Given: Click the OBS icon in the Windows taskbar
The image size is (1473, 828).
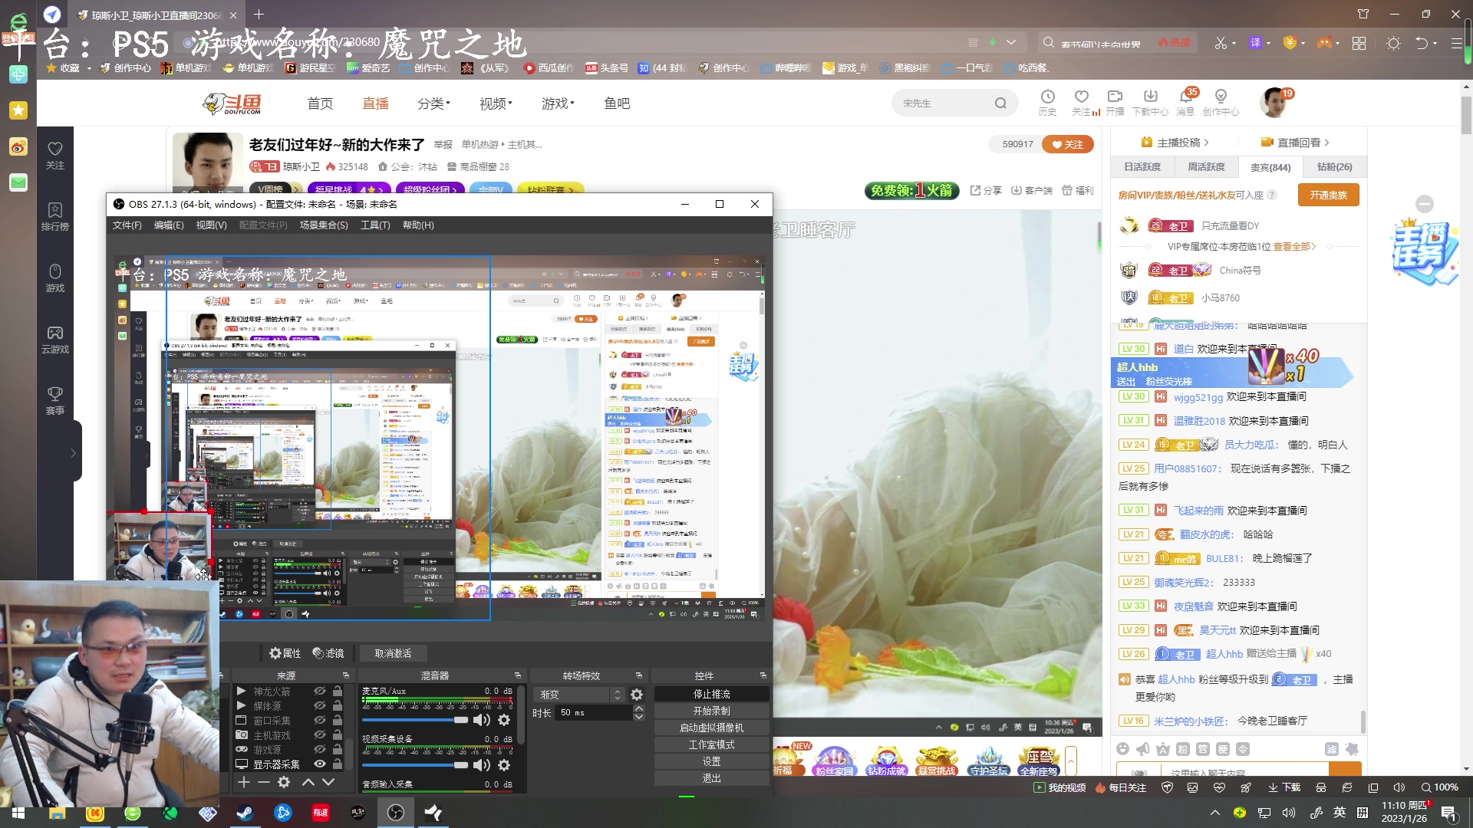Looking at the screenshot, I should 396,812.
